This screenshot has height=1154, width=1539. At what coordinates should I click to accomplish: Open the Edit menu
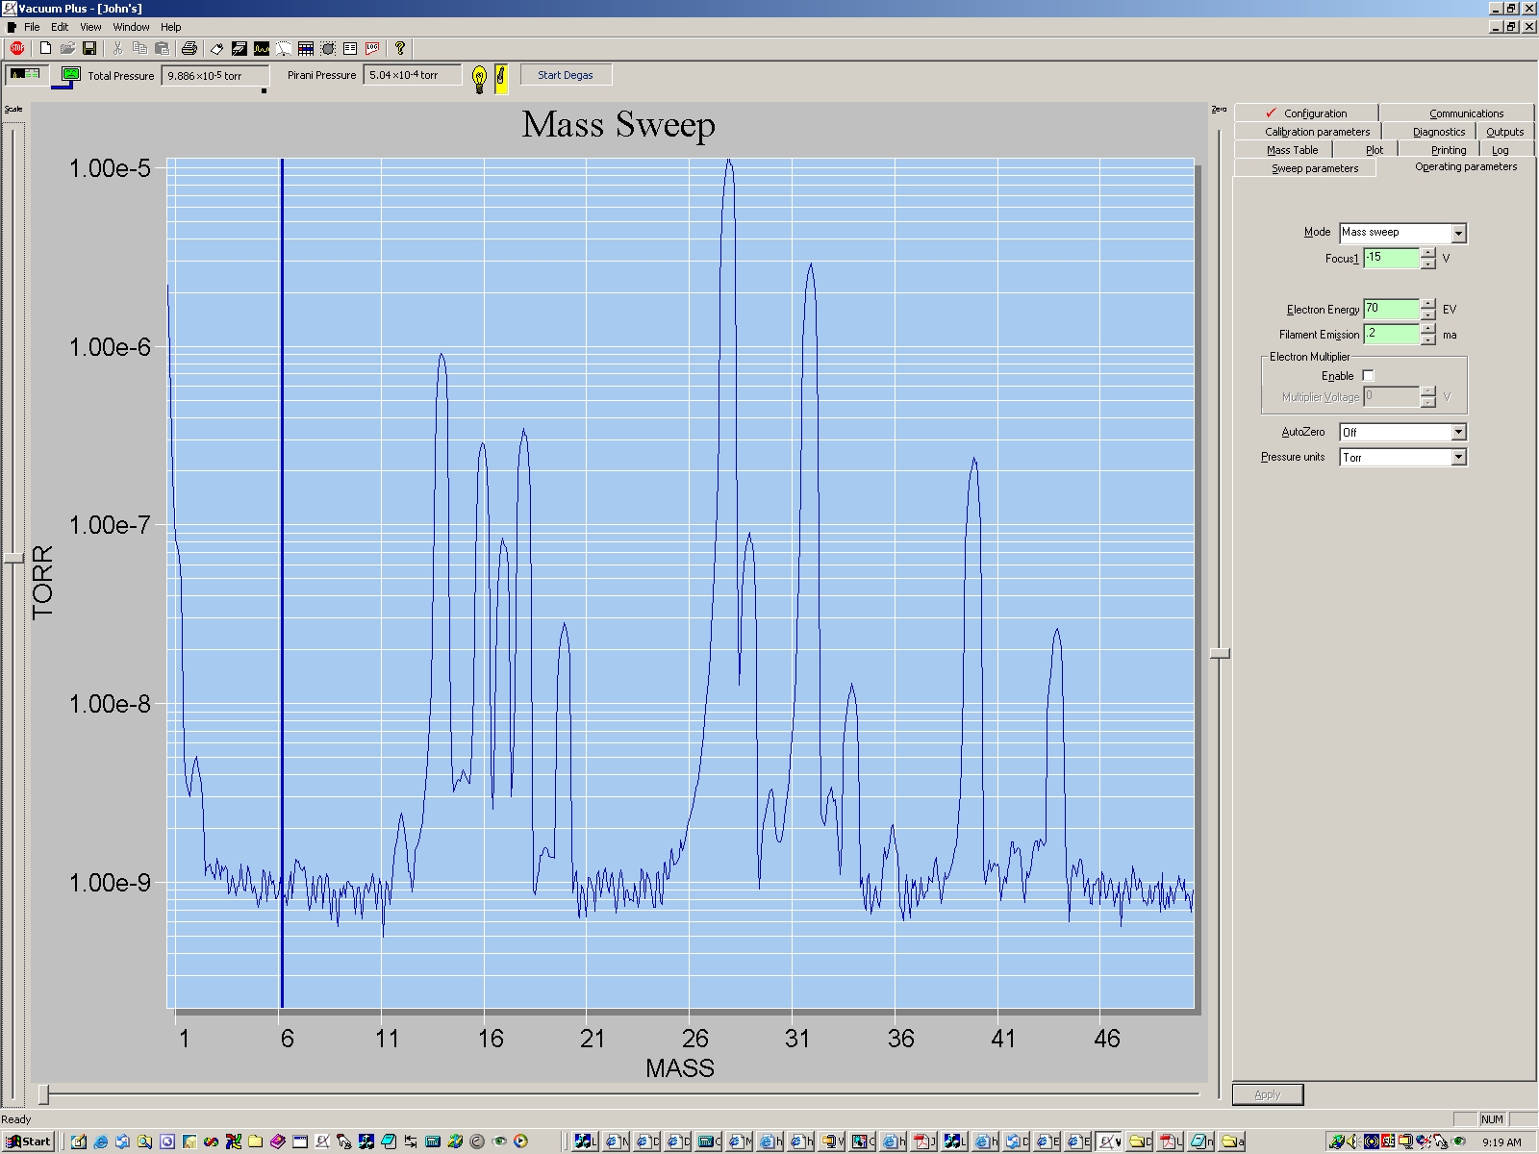tap(60, 27)
